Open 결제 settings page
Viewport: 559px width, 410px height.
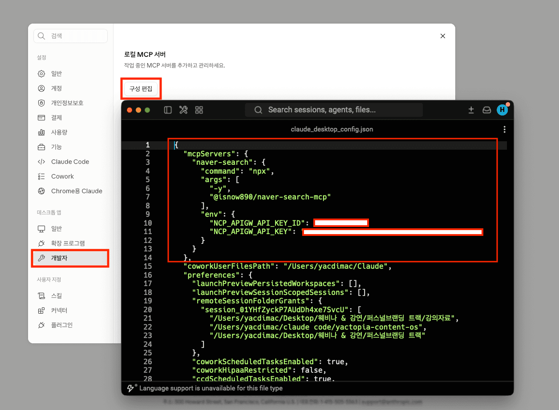[x=70, y=117]
